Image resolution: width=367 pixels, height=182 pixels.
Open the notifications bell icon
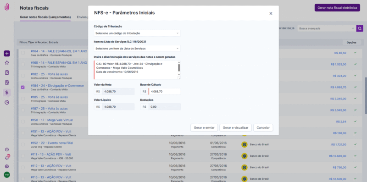point(7,158)
